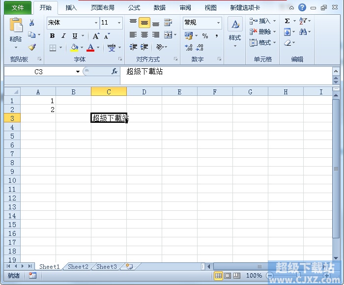Click the formula bar text field

coord(226,75)
